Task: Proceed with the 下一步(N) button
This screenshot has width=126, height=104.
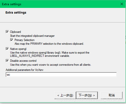Action: (87, 95)
